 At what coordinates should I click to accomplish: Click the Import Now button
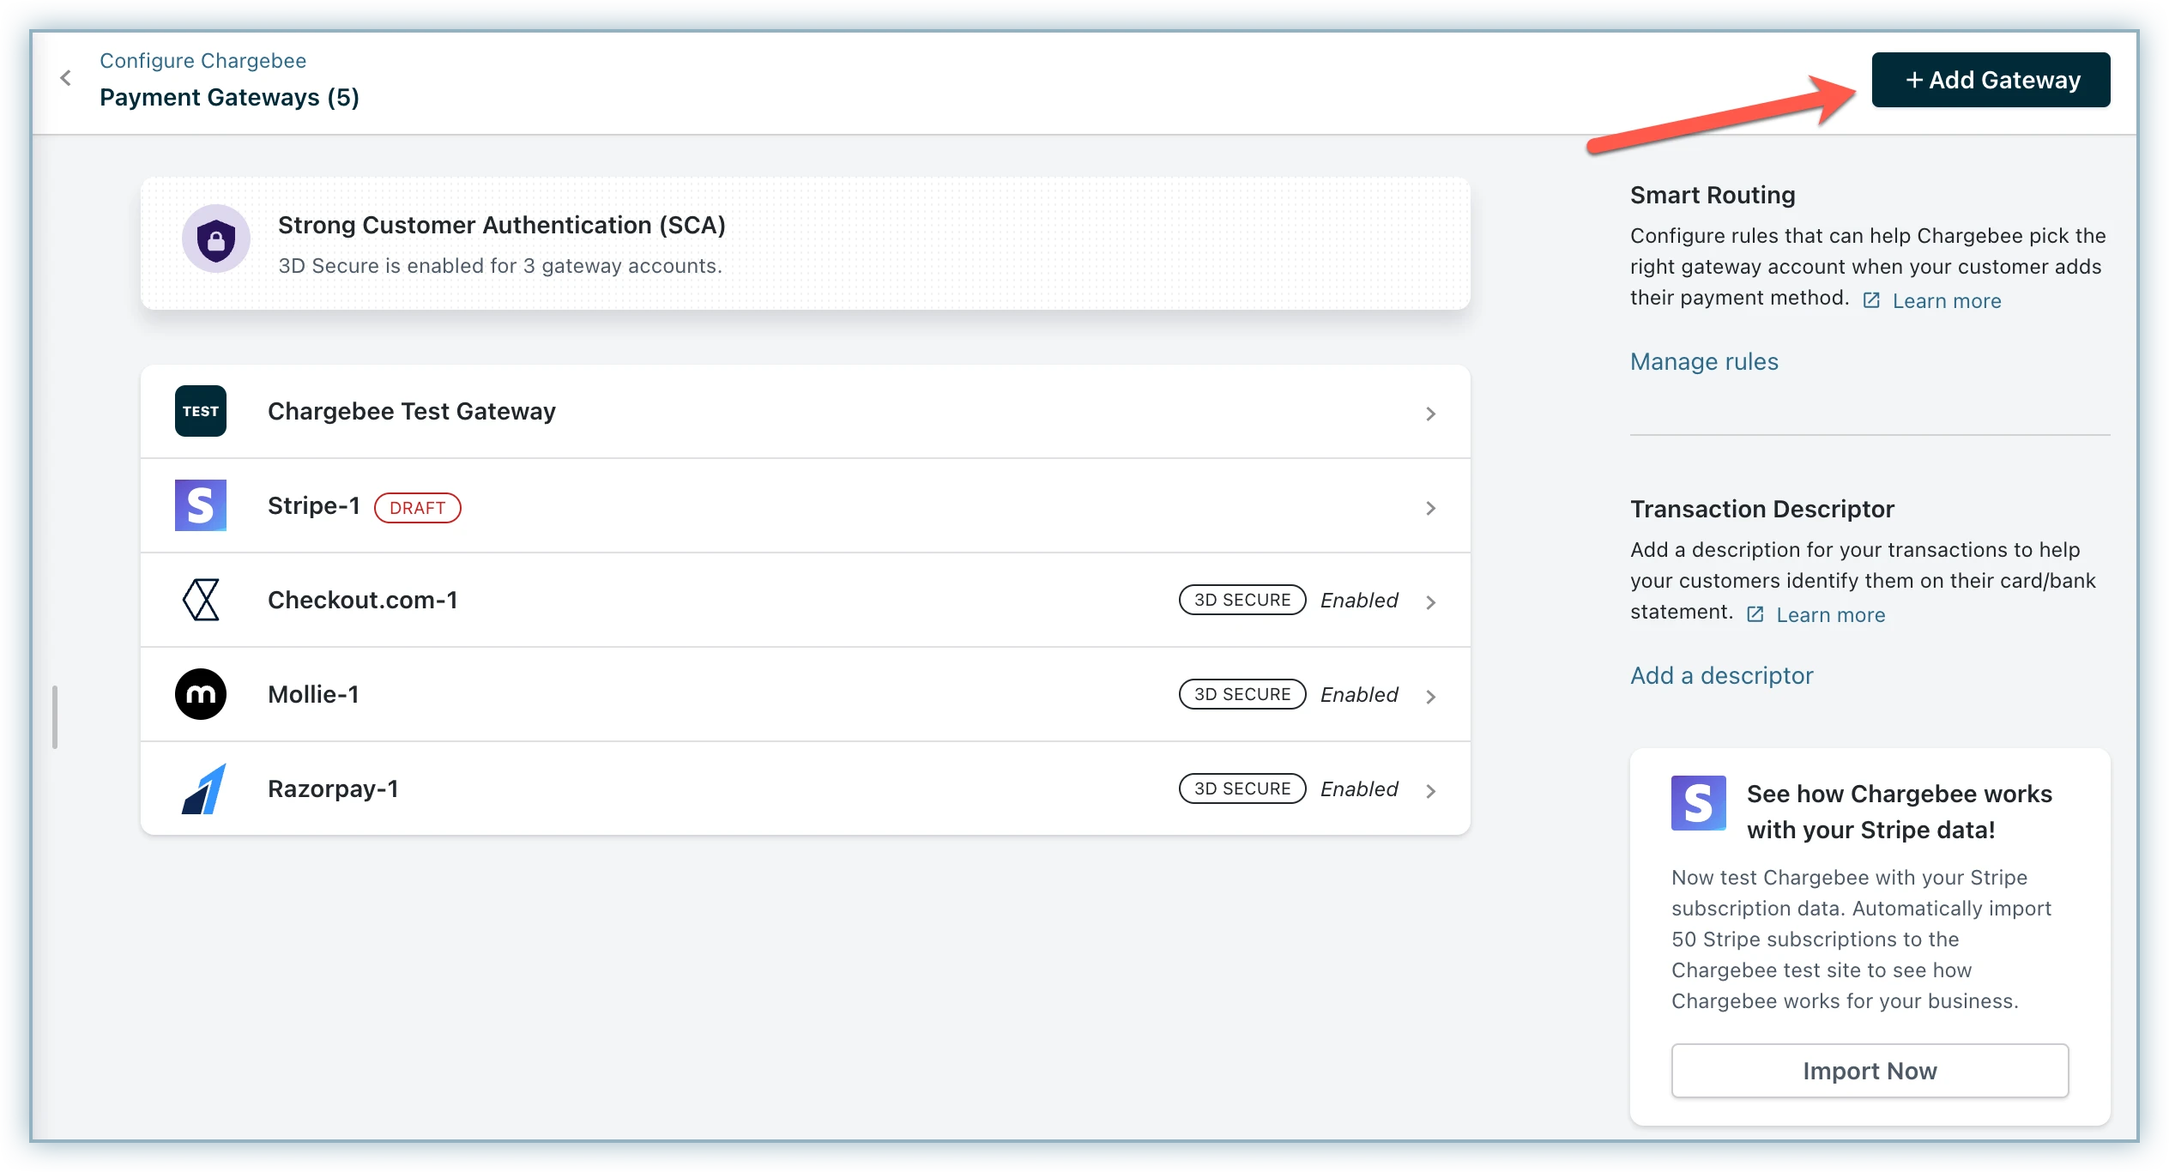1870,1071
